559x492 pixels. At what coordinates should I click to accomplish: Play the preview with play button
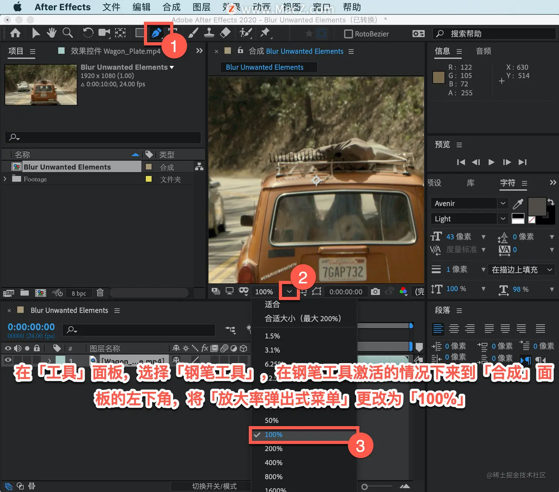pyautogui.click(x=491, y=162)
